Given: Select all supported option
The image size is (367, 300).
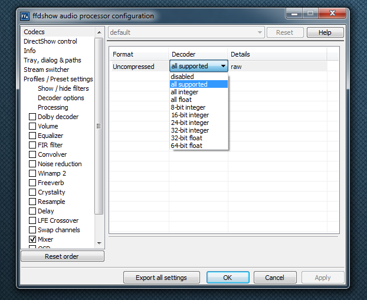Looking at the screenshot, I should click(x=199, y=84).
